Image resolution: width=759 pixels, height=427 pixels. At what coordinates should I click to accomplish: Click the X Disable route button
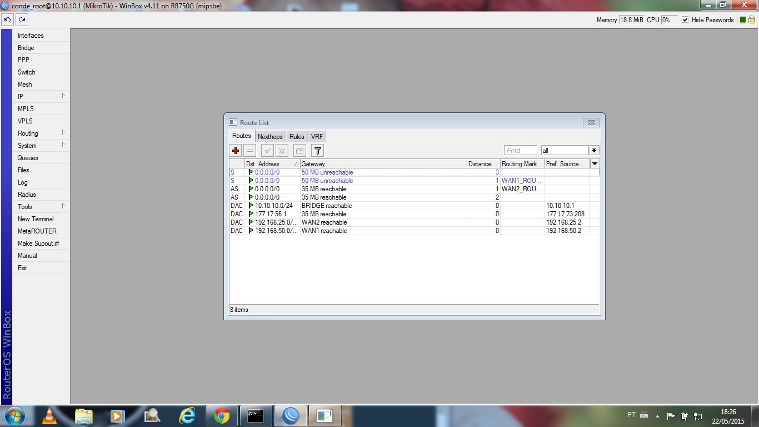point(282,151)
